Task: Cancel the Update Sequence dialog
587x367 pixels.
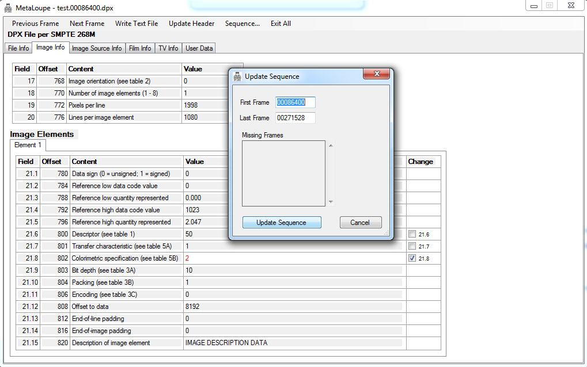Action: pos(360,223)
